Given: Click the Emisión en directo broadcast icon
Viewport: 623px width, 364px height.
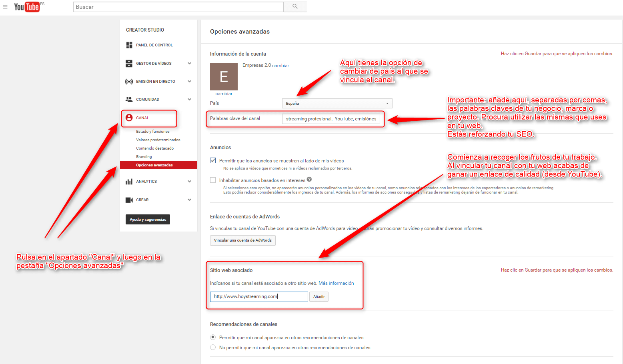Looking at the screenshot, I should tap(129, 82).
